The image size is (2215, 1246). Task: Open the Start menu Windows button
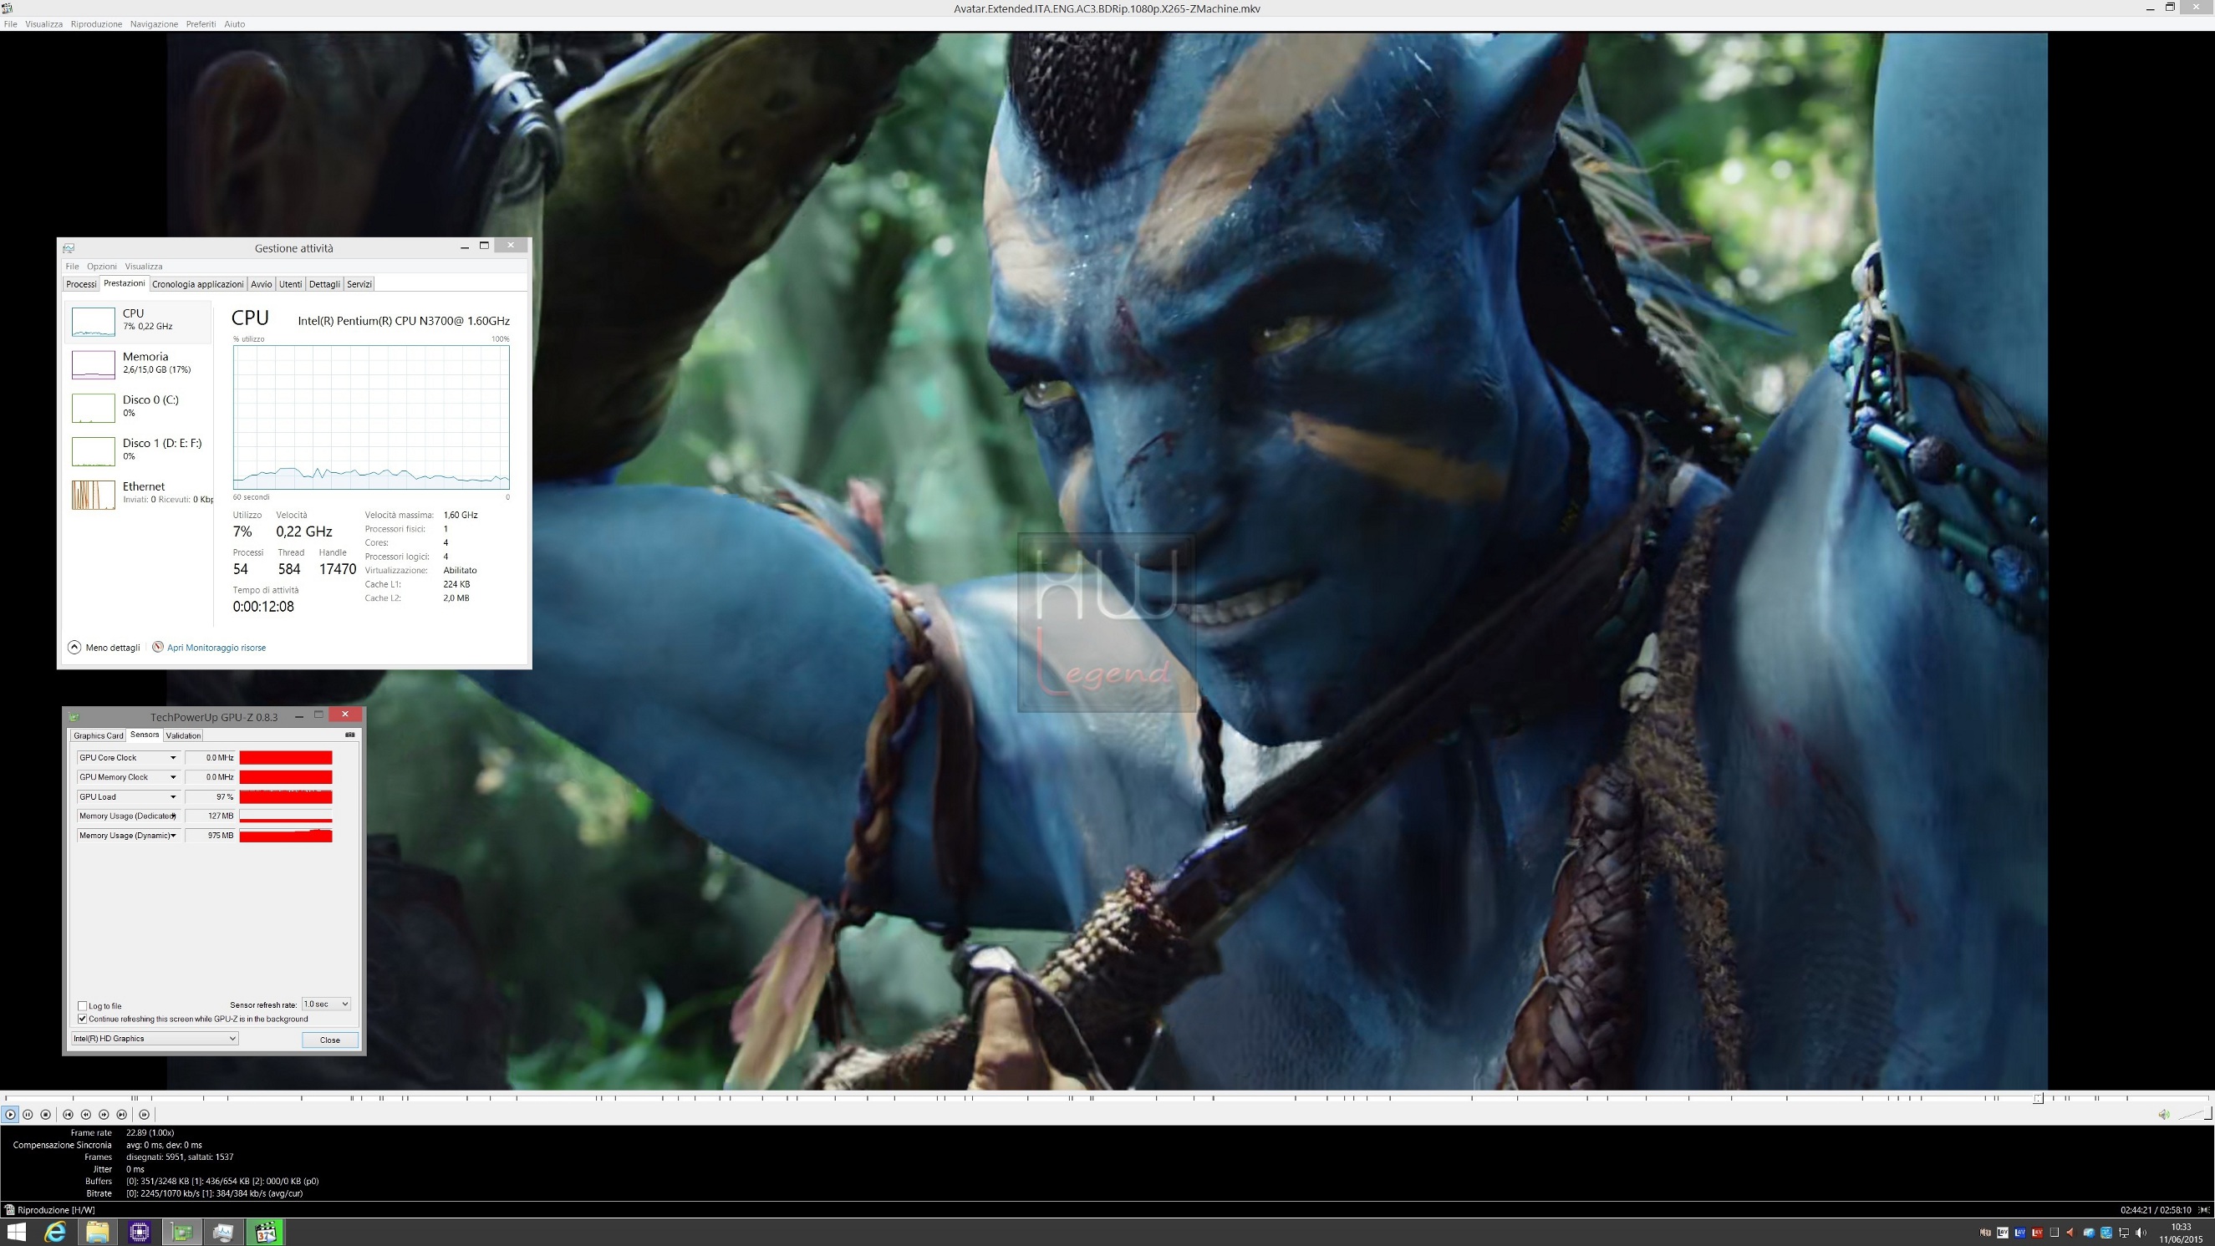click(17, 1233)
